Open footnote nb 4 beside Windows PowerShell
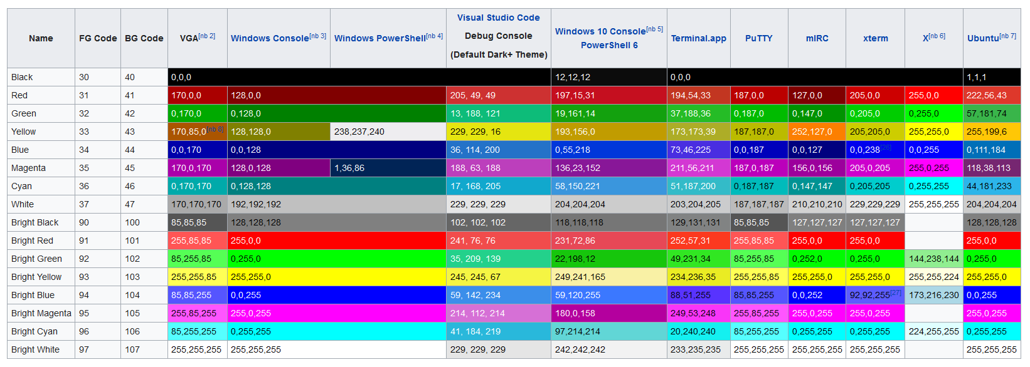Image resolution: width=1030 pixels, height=367 pixels. coord(435,36)
